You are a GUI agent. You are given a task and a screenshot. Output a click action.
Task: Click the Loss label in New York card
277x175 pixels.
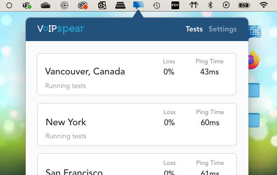click(x=169, y=112)
